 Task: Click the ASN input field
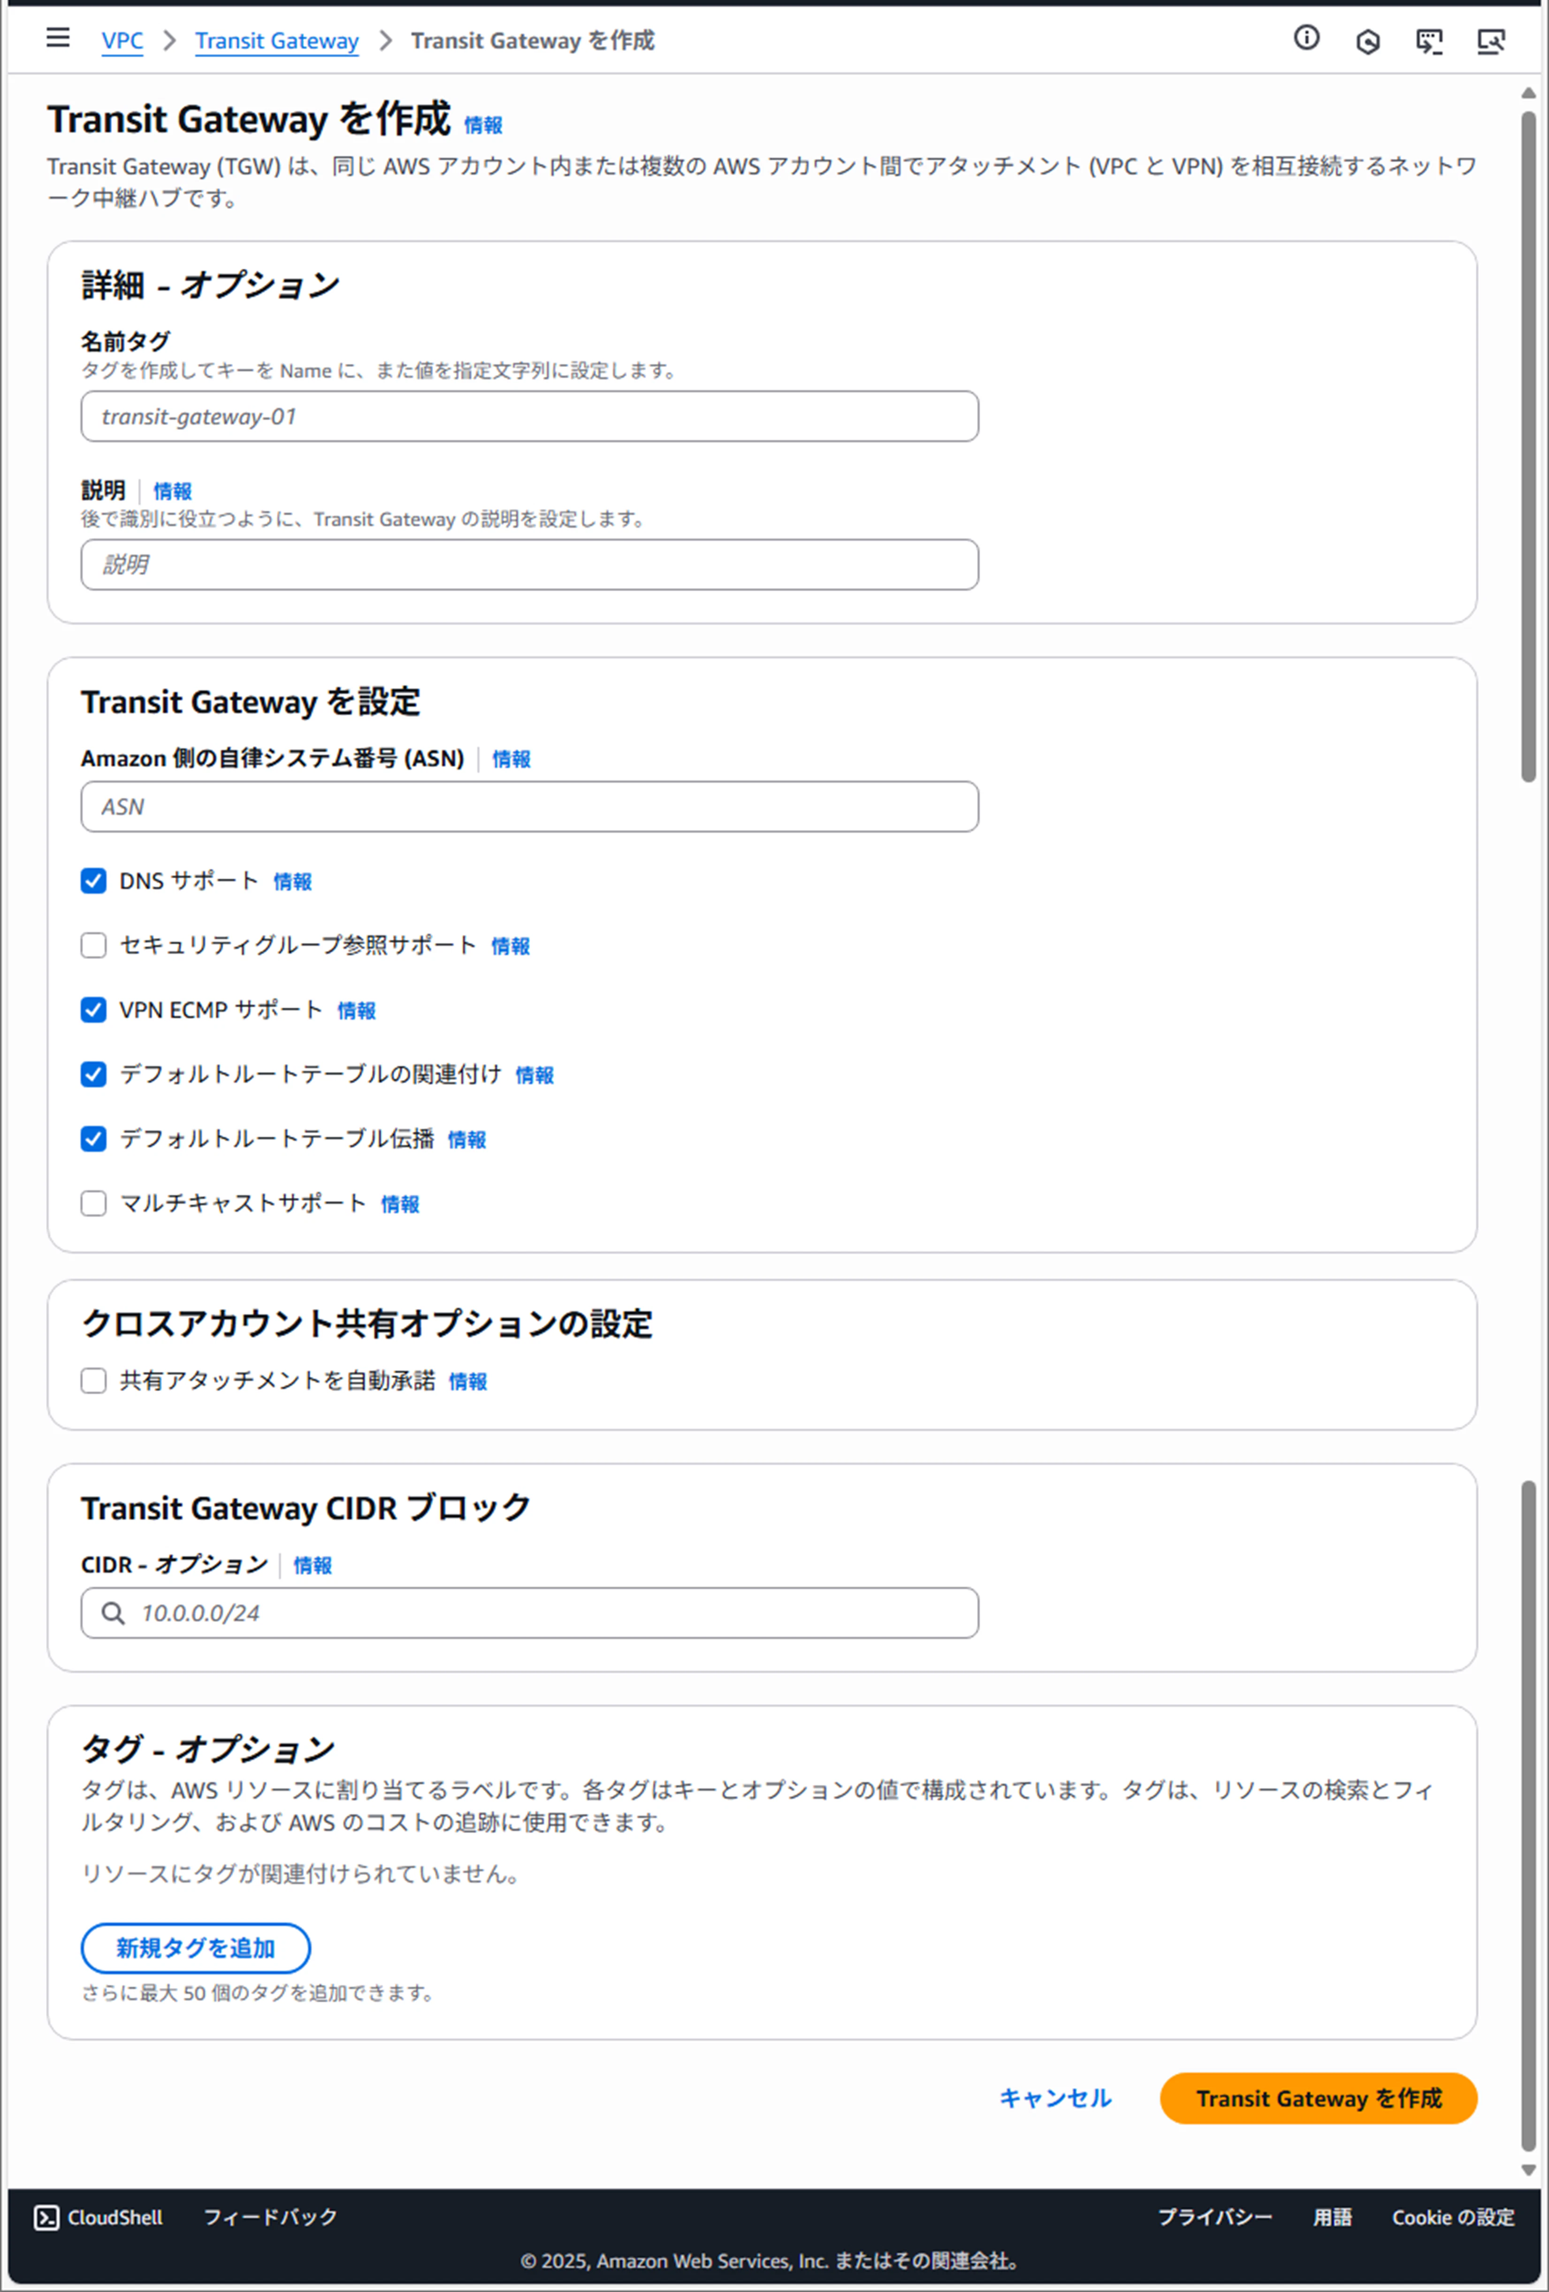tap(530, 807)
